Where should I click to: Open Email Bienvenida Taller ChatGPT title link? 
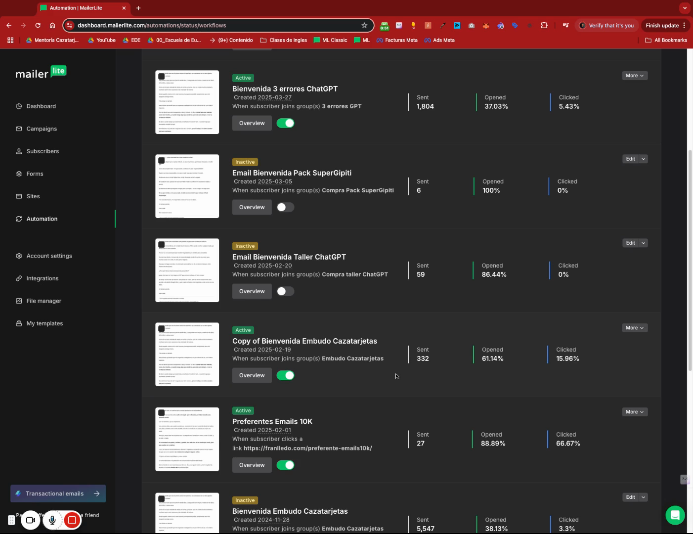click(289, 257)
